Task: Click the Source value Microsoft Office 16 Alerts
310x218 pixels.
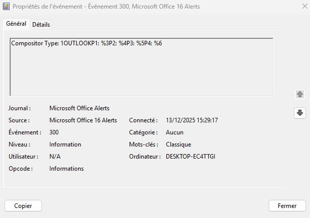Action: (83, 120)
